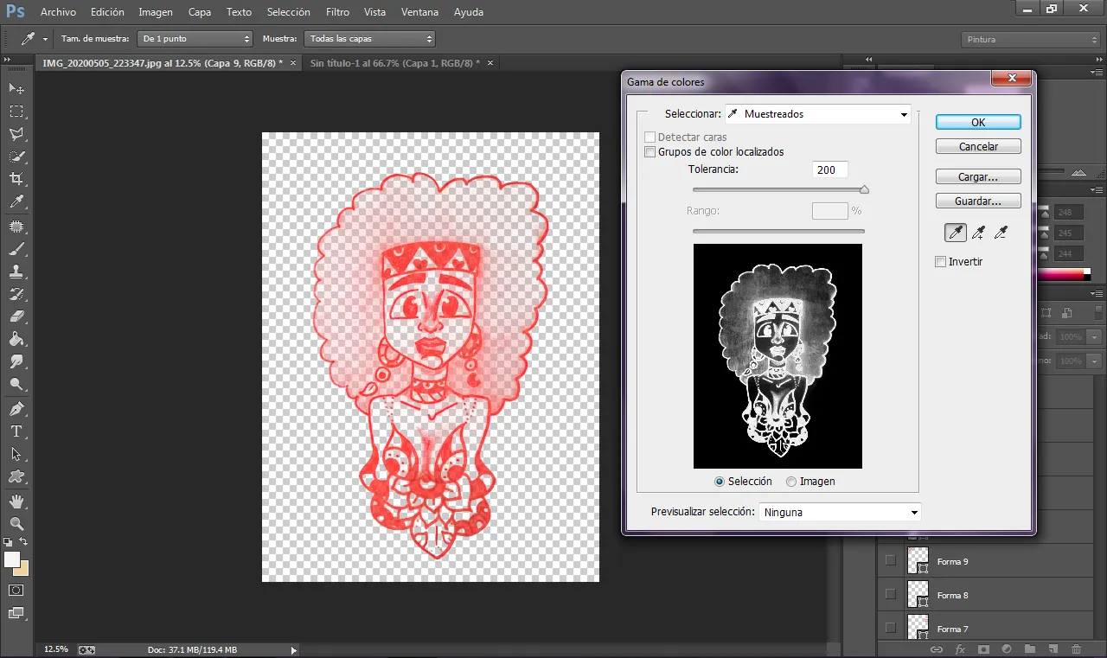Click the Guardar... button
Image resolution: width=1107 pixels, height=658 pixels.
tap(978, 201)
